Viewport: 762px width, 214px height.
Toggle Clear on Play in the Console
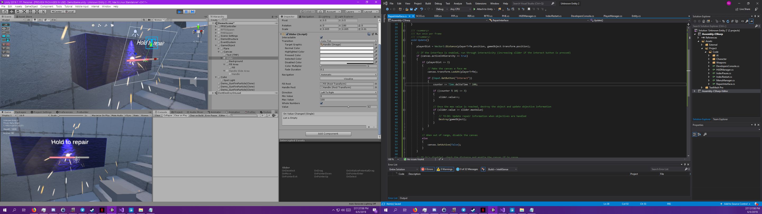[180, 115]
